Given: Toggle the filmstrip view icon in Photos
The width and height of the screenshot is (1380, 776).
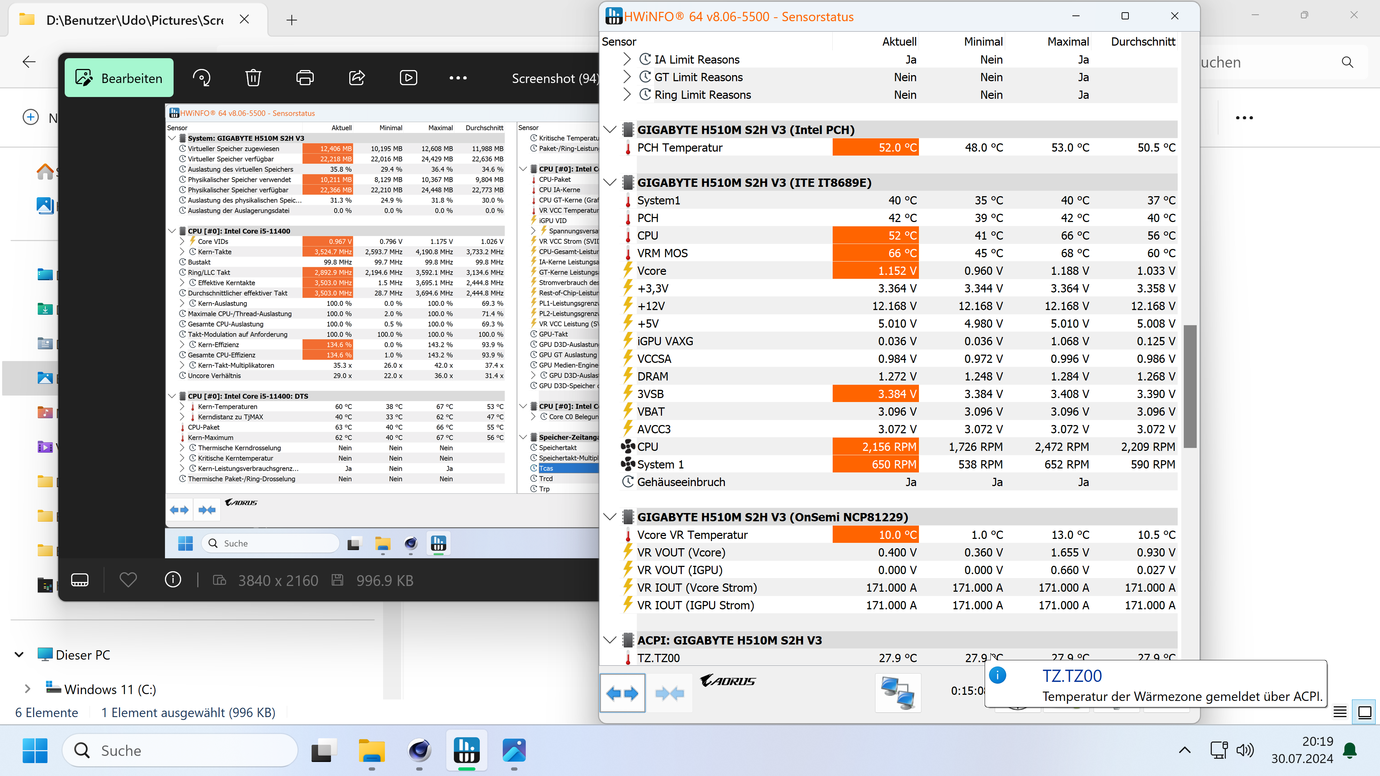Looking at the screenshot, I should [x=80, y=579].
